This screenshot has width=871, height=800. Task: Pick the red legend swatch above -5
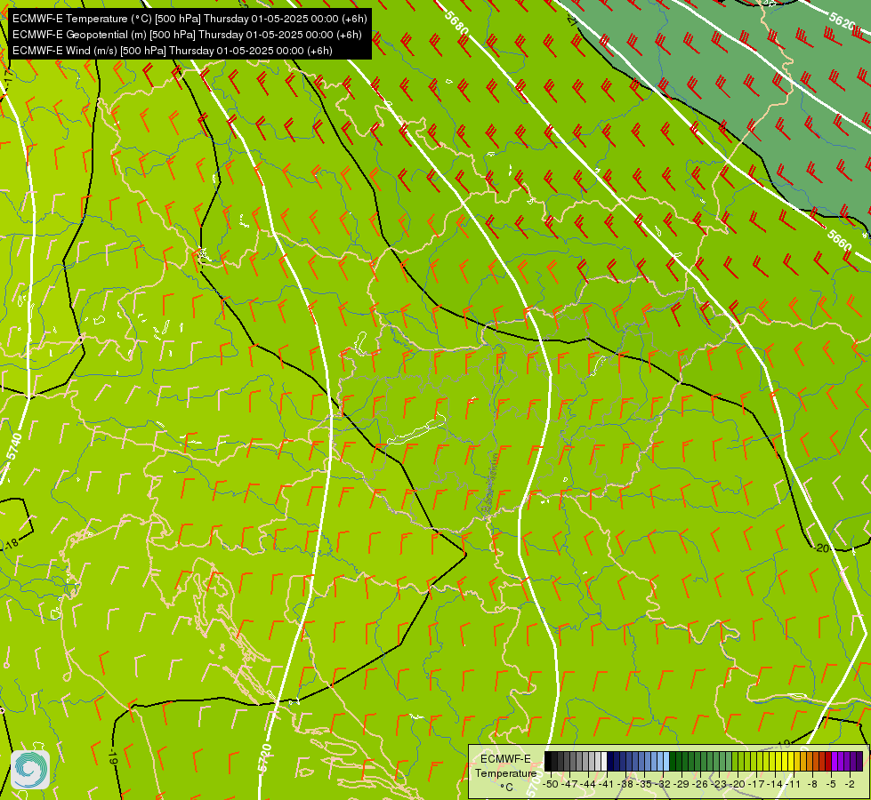828,761
